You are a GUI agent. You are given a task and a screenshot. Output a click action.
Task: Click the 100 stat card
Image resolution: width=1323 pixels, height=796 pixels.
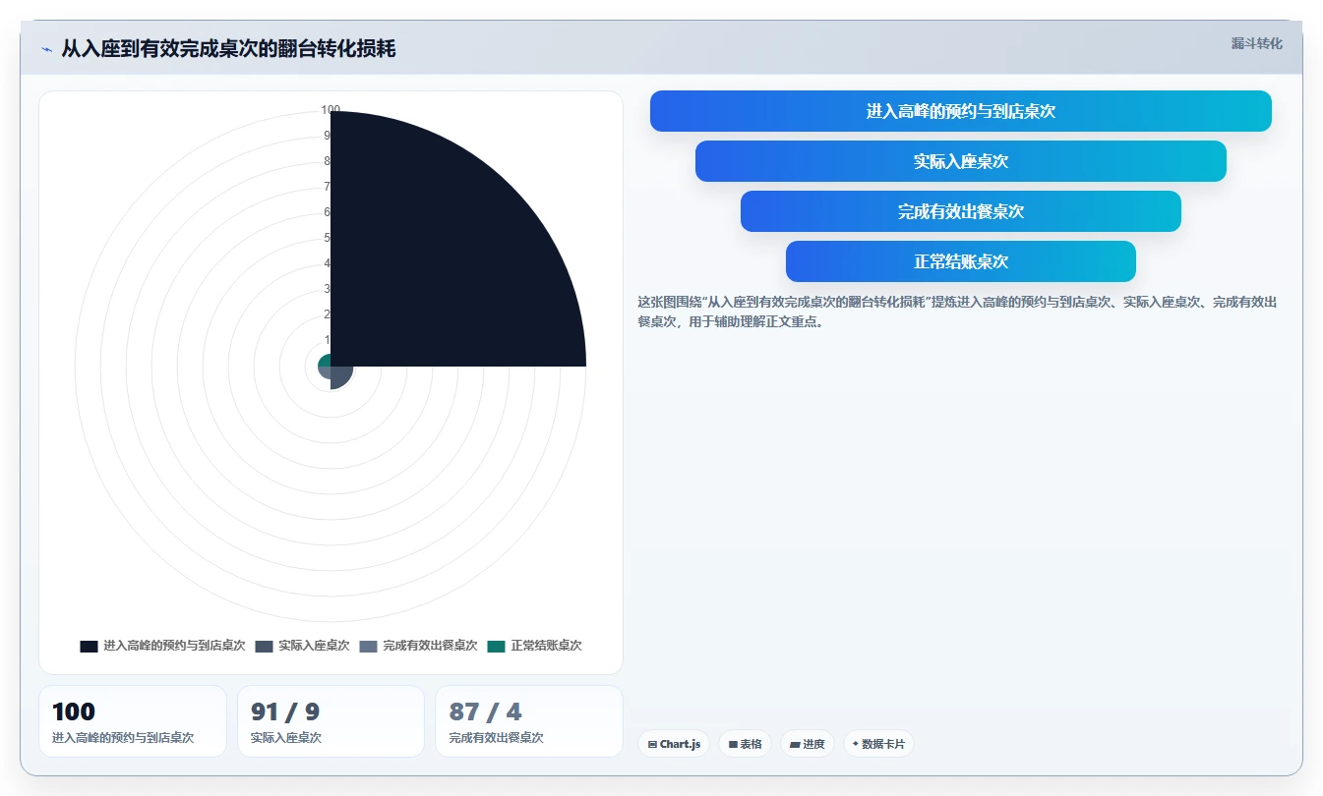tap(133, 721)
